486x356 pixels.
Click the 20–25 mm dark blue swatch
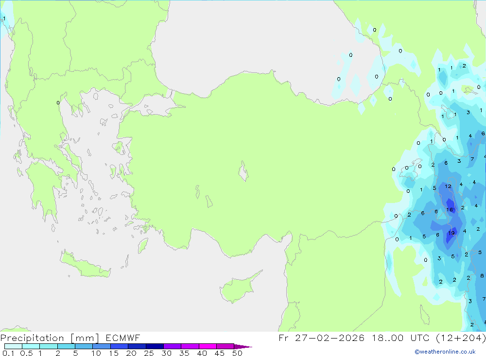tap(137, 346)
